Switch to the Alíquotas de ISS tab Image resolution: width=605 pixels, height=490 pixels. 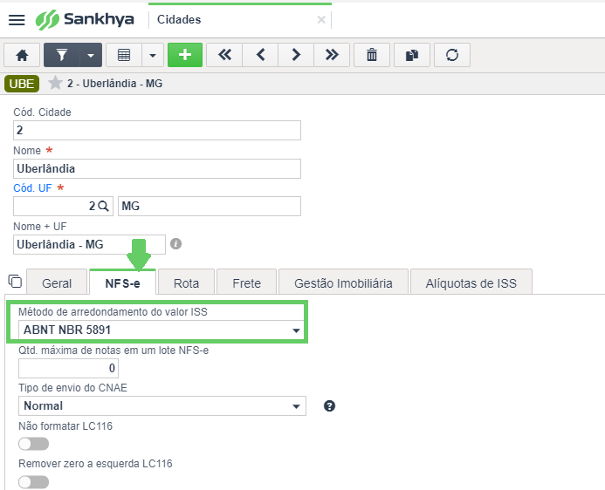click(471, 283)
